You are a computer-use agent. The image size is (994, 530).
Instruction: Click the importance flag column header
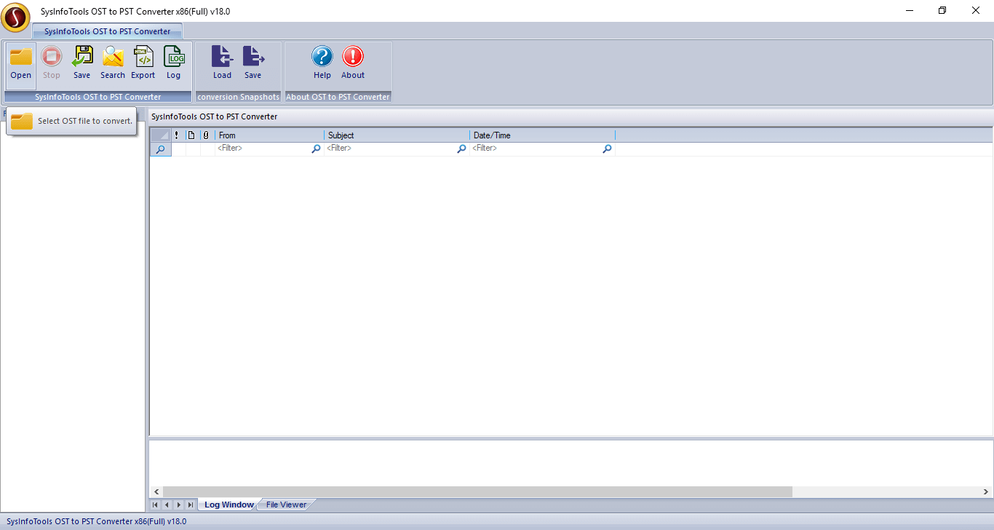(x=178, y=135)
